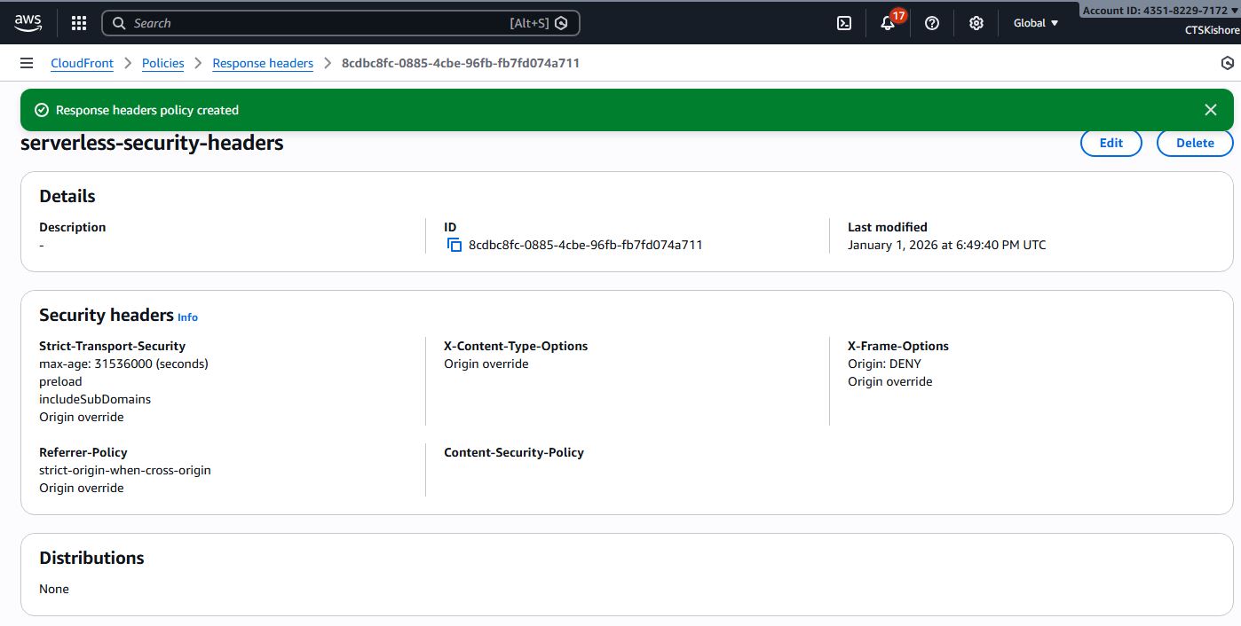Image resolution: width=1241 pixels, height=626 pixels.
Task: Click the hexagon icon right of breadcrumbs
Action: point(1228,63)
